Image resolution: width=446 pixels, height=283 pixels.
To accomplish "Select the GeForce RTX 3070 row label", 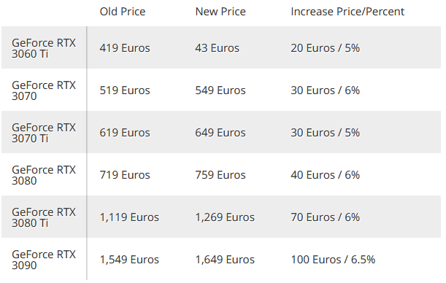I will (44, 90).
